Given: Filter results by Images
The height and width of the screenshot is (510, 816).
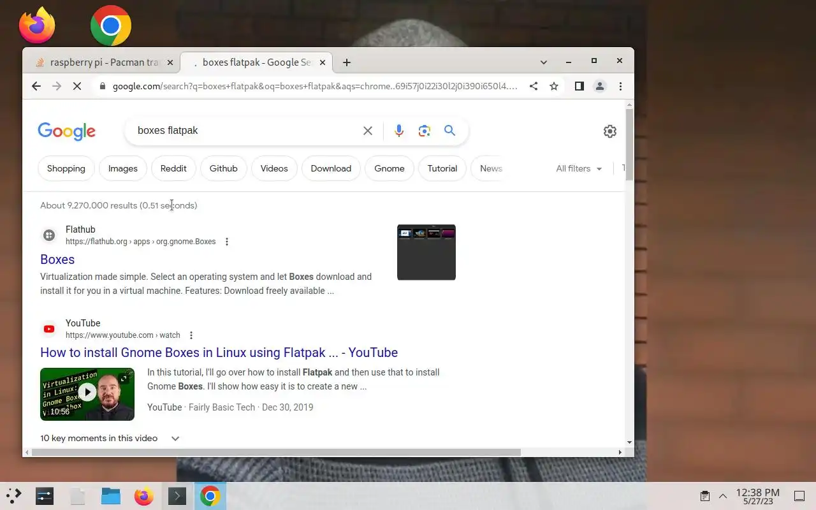Looking at the screenshot, I should point(123,168).
